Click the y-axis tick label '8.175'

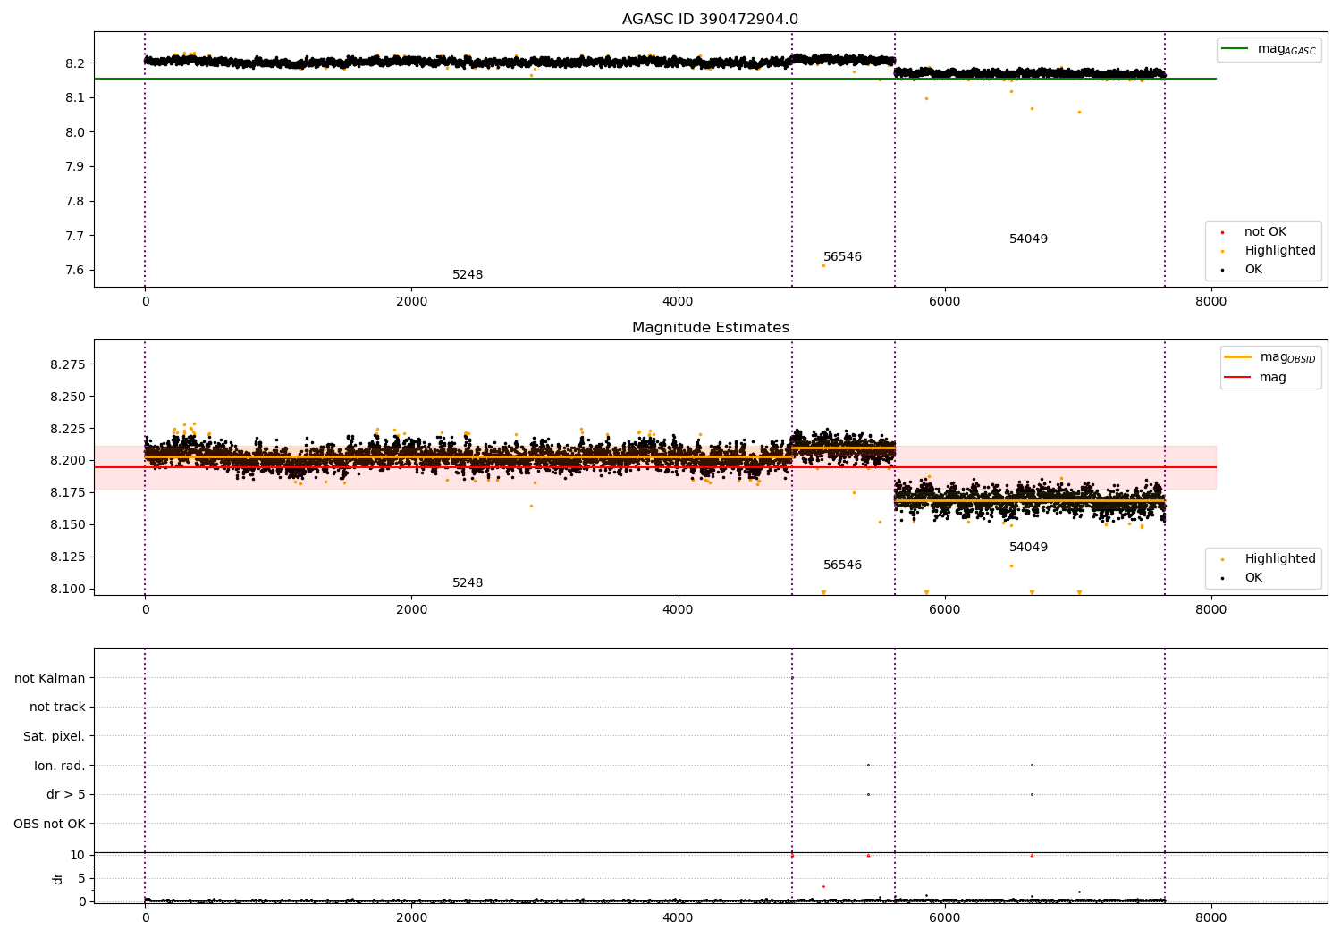[68, 493]
